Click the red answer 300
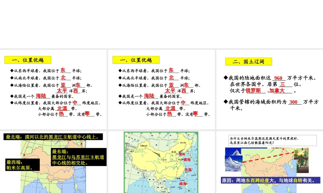This screenshot has width=323, height=193. coord(293,102)
